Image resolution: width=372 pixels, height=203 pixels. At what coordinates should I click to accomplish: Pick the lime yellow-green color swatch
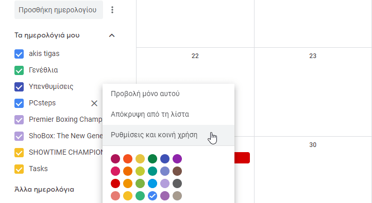(x=140, y=171)
